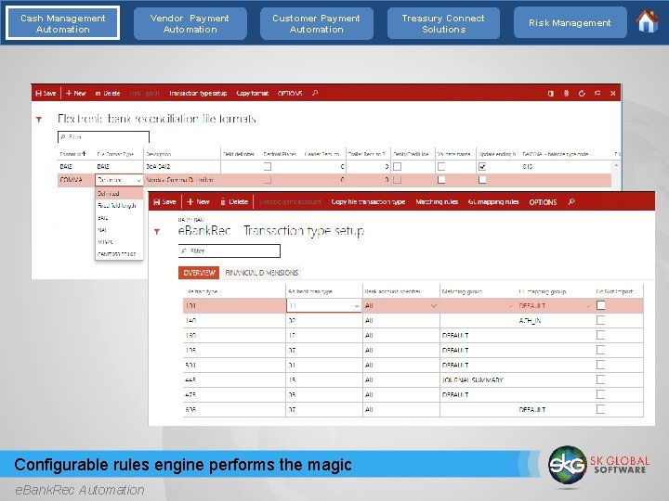The width and height of the screenshot is (669, 501).
Task: Switch to Risk Management section
Action: click(570, 23)
